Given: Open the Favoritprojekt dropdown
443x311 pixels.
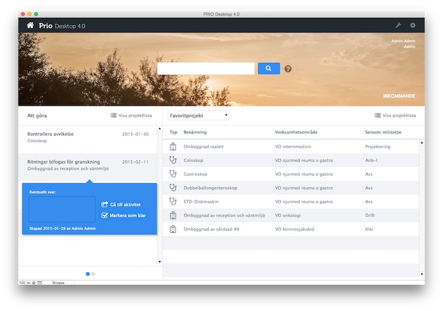Looking at the screenshot, I should [x=198, y=115].
